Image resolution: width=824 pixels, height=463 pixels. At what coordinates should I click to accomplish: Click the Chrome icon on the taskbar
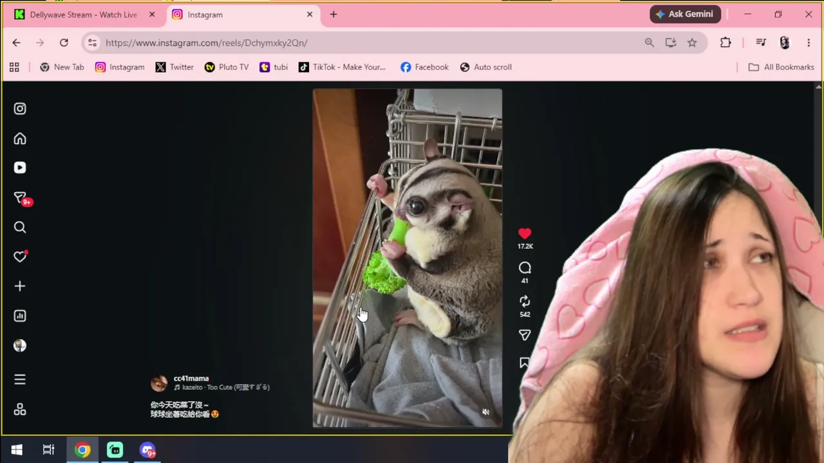[82, 450]
